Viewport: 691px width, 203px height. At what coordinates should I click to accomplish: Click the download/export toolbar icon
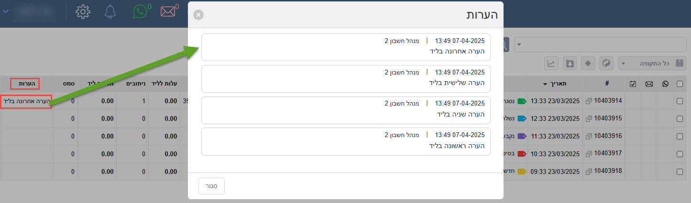pos(569,63)
